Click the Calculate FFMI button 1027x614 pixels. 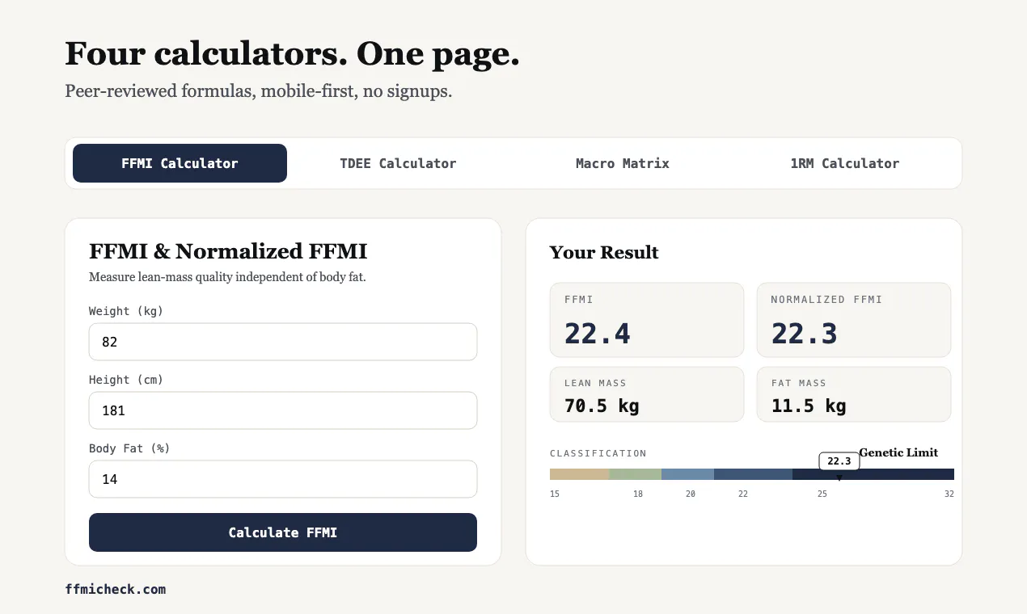click(x=283, y=532)
